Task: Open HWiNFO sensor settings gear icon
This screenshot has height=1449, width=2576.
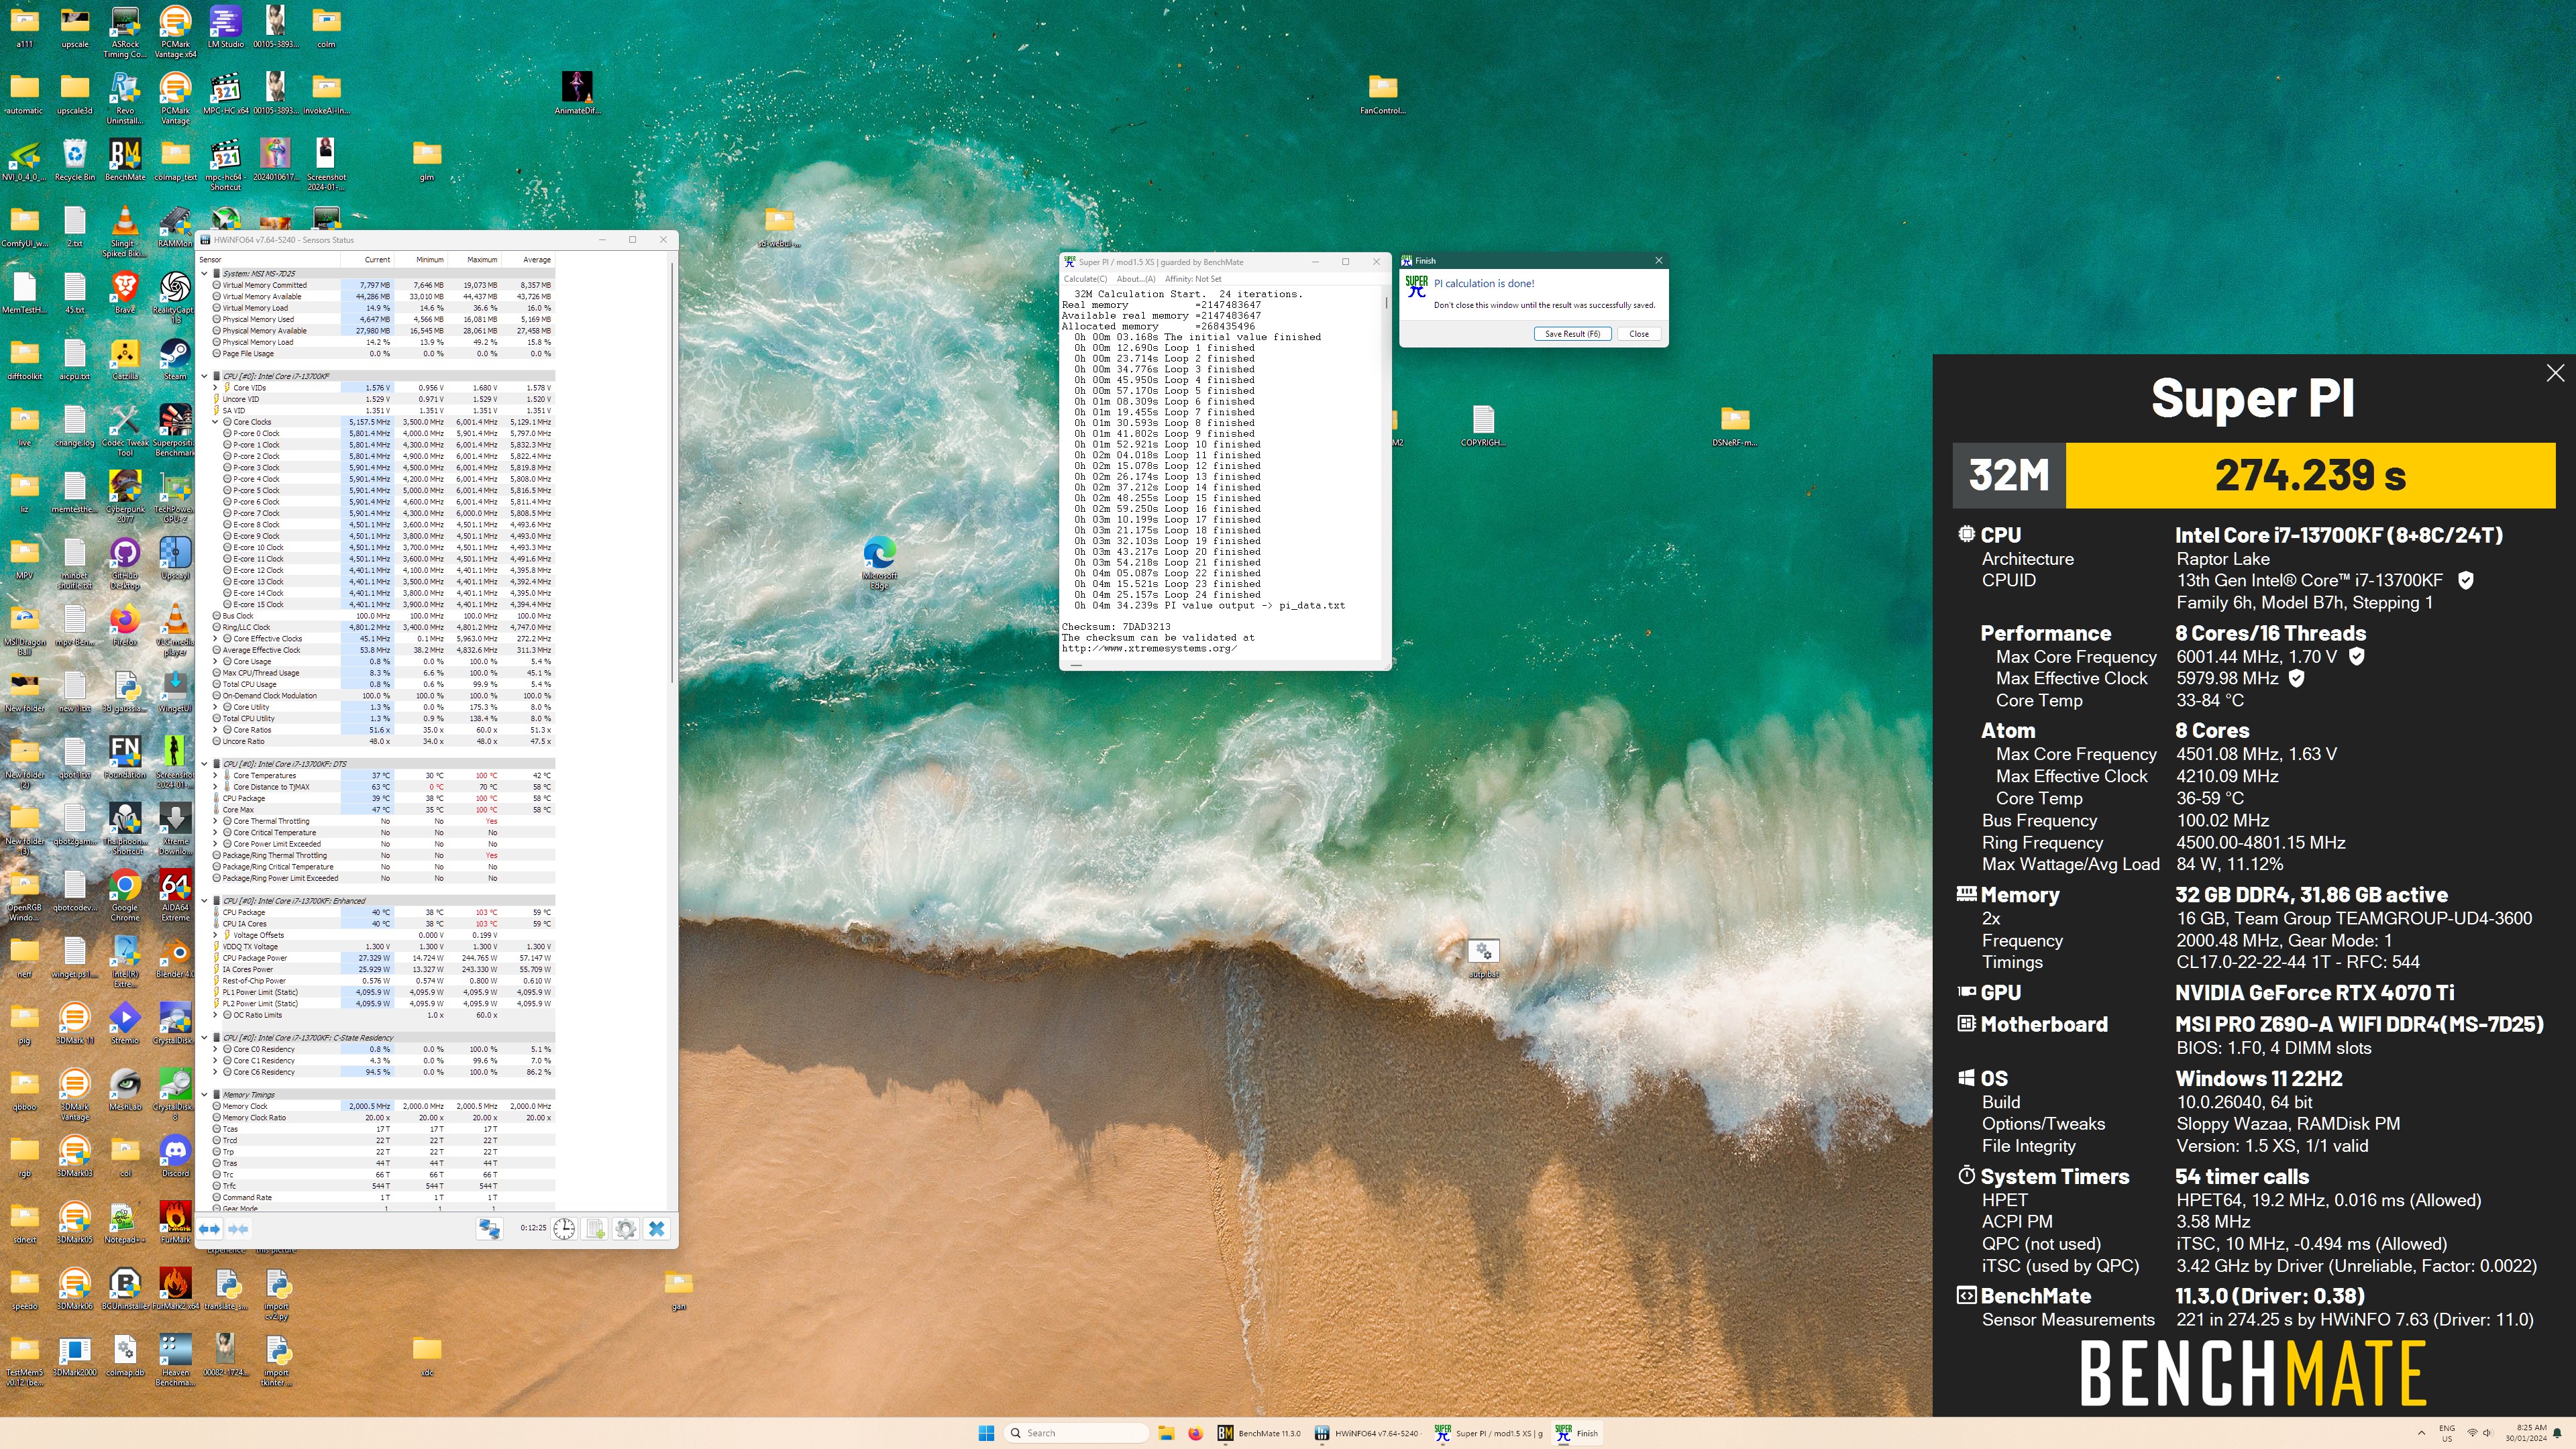Action: coord(626,1229)
